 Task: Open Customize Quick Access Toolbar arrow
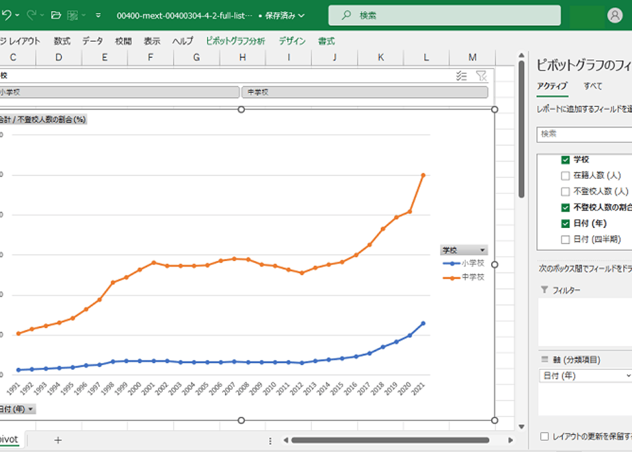point(98,15)
